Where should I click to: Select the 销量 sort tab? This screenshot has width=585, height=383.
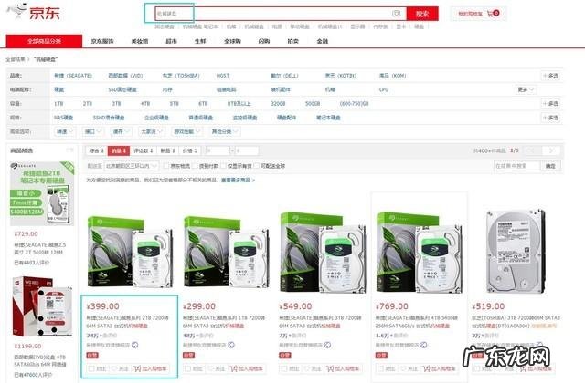click(x=119, y=150)
